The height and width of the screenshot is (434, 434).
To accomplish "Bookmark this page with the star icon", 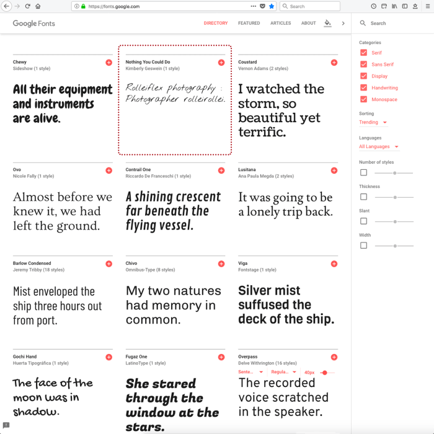I will pos(272,6).
